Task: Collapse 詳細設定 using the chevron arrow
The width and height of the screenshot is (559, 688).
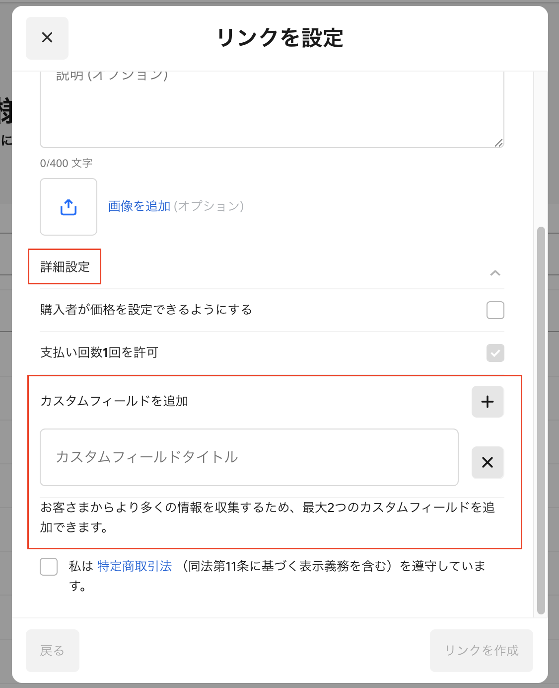Action: [x=495, y=273]
